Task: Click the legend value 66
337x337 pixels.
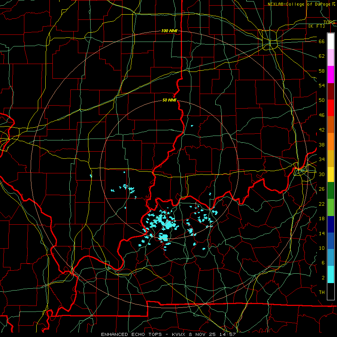Action: pos(322,42)
